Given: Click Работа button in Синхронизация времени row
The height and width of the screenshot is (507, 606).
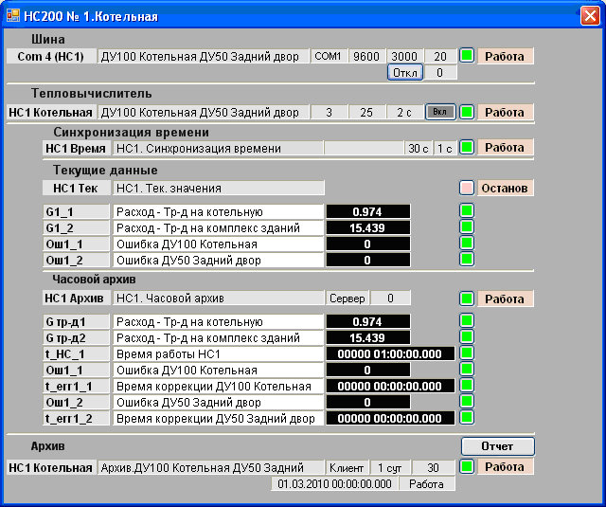Looking at the screenshot, I should [x=505, y=147].
